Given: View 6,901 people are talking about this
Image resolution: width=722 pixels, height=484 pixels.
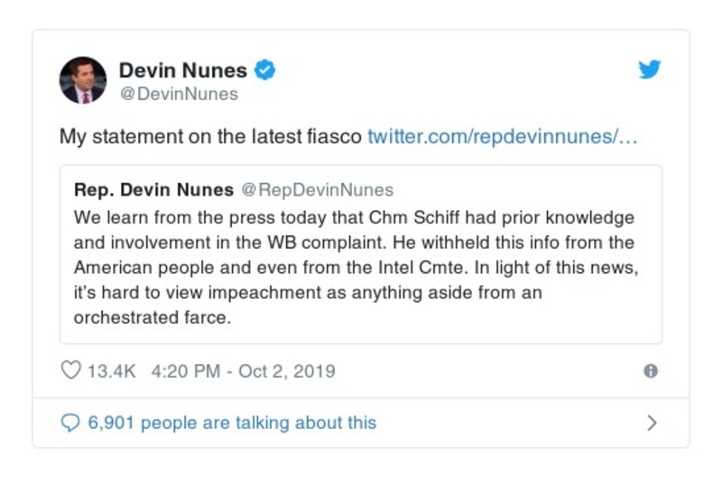Looking at the screenshot, I should 232,423.
